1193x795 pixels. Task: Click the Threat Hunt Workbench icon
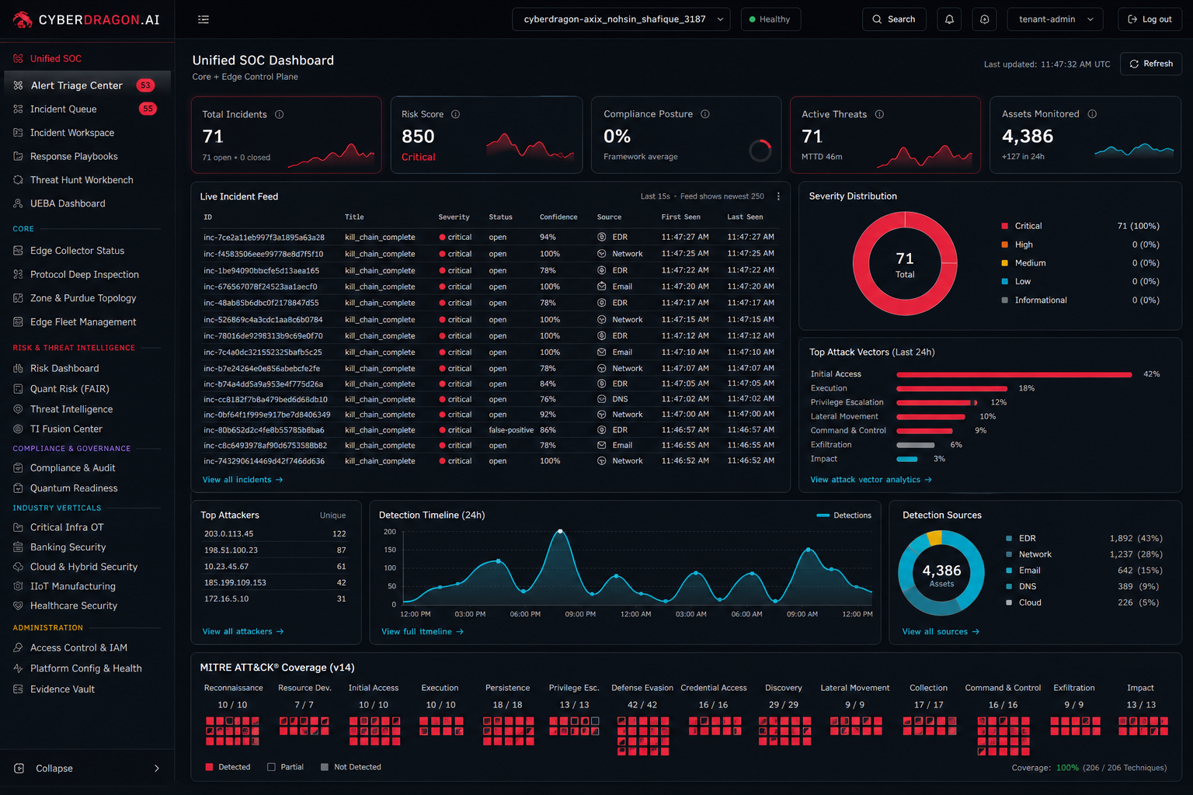[x=18, y=180]
